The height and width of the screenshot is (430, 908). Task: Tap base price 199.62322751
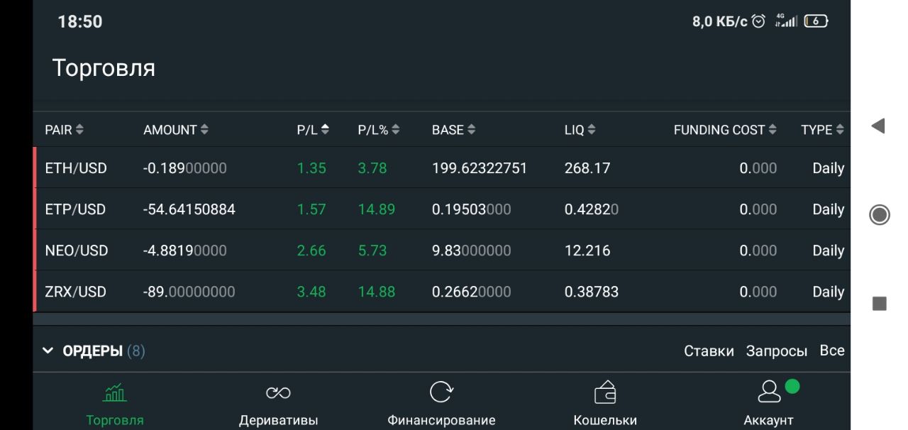click(480, 168)
